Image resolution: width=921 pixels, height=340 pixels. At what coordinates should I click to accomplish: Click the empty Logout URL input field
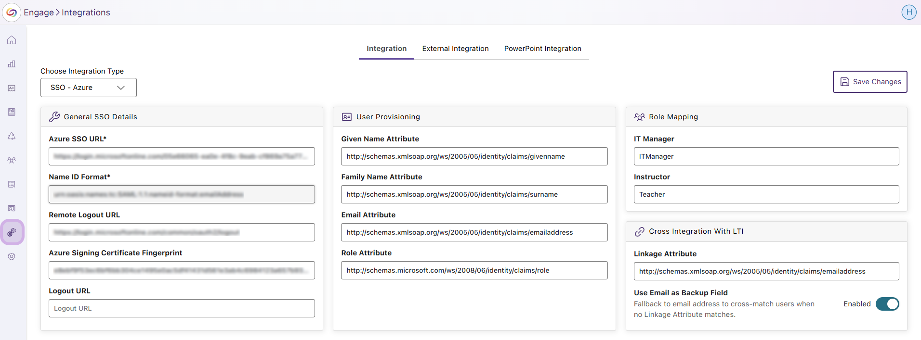(x=182, y=308)
